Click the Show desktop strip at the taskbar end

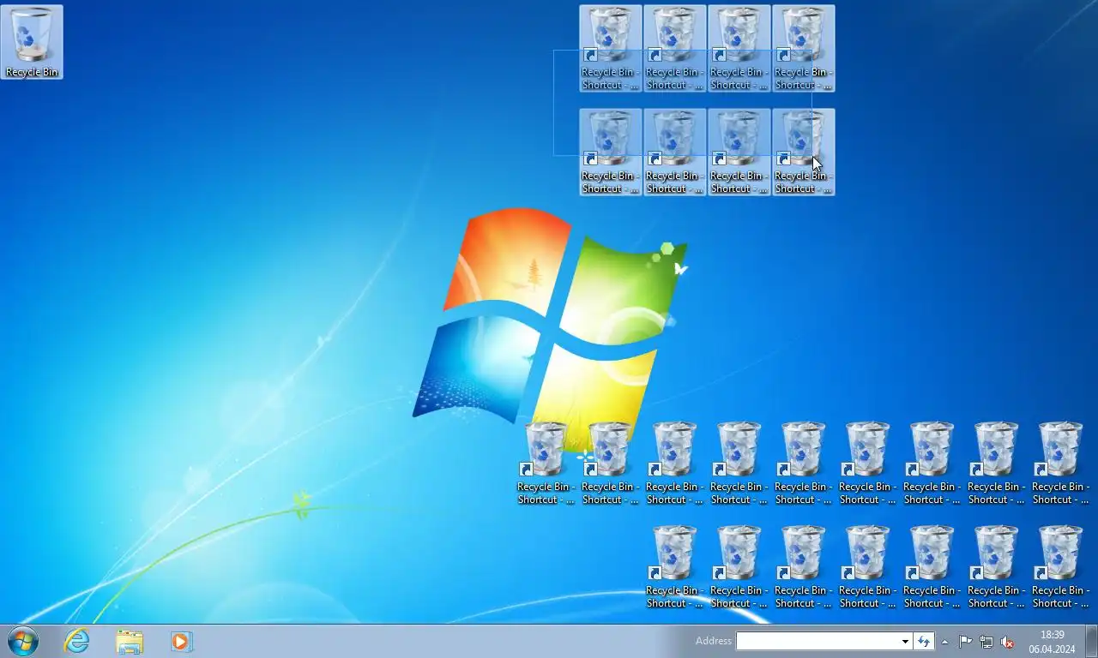pos(1091,641)
